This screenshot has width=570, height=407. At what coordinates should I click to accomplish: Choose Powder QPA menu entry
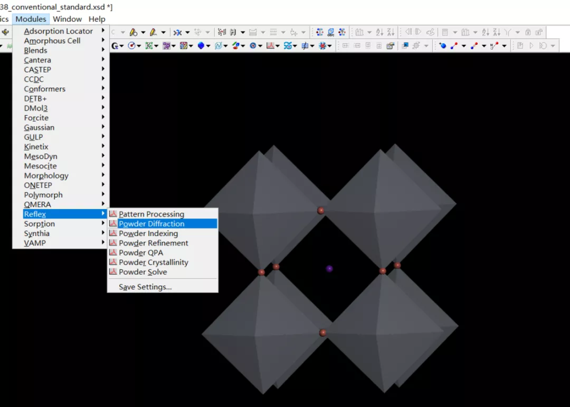coord(162,253)
